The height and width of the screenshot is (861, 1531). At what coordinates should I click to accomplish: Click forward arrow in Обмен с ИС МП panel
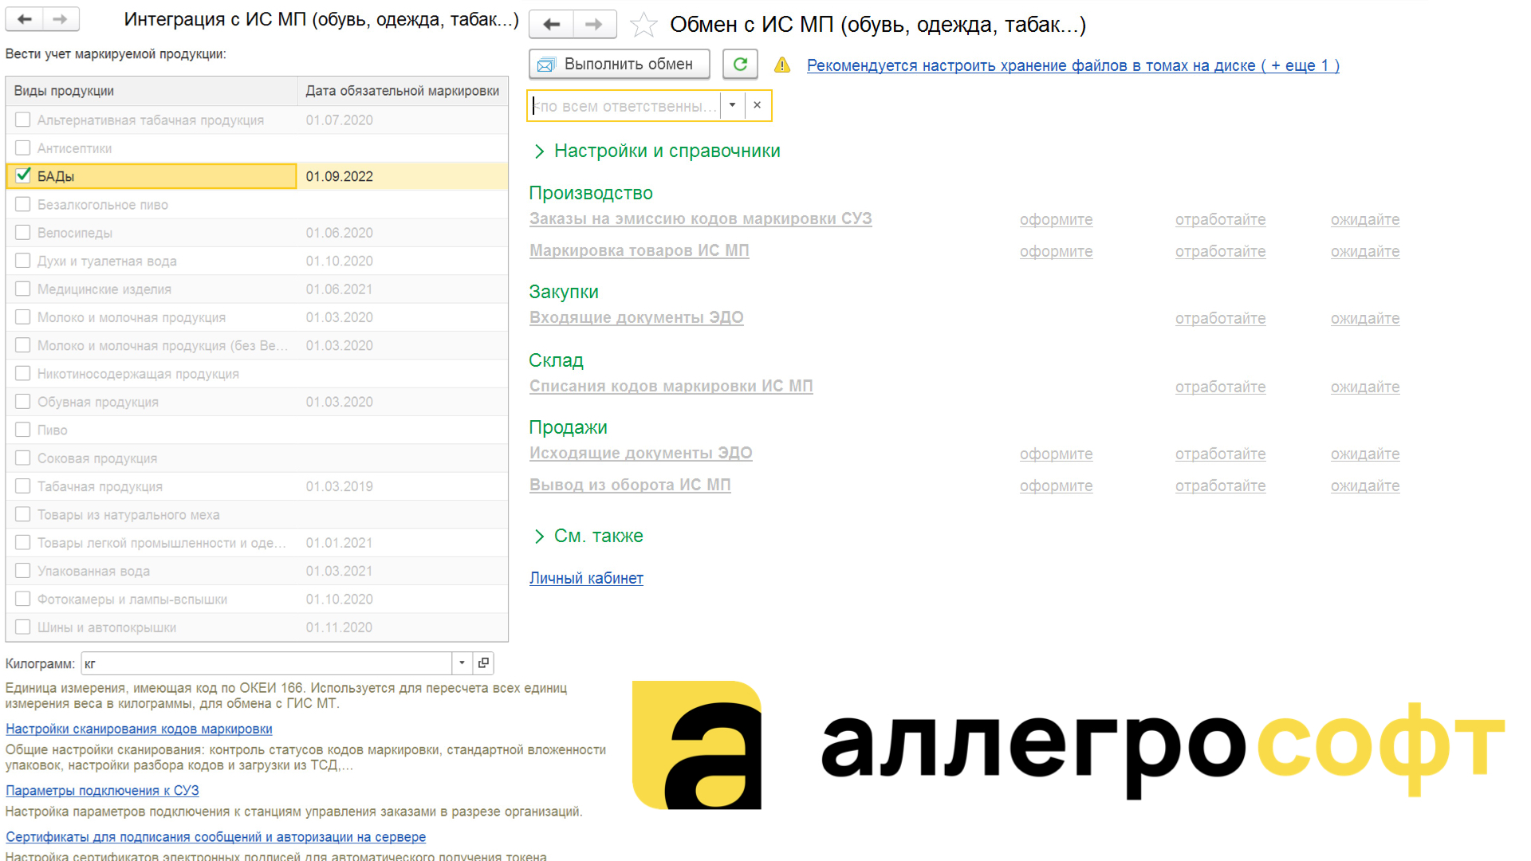[594, 24]
